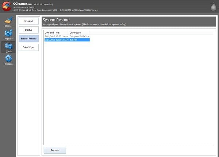The height and width of the screenshot is (157, 219).
Task: Click the Registry label in the sidebar
Action: click(8, 39)
